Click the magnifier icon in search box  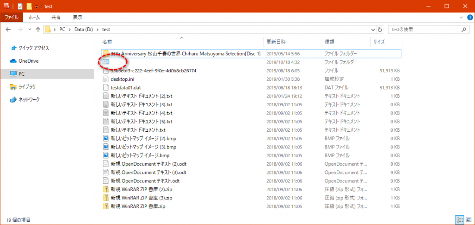point(464,30)
